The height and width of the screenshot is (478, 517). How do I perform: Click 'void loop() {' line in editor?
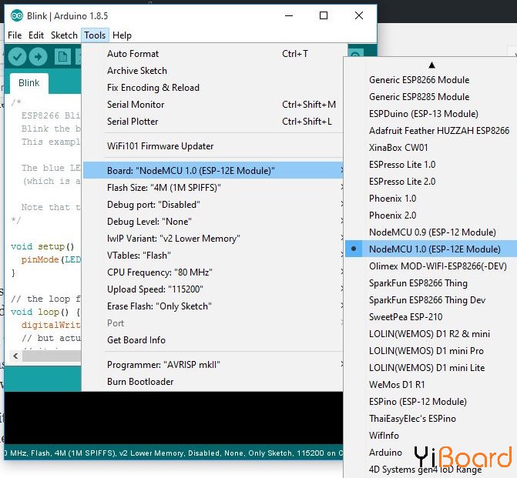click(x=45, y=312)
